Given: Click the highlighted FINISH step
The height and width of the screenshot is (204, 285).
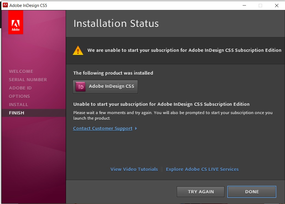Looking at the screenshot, I should click(x=17, y=113).
